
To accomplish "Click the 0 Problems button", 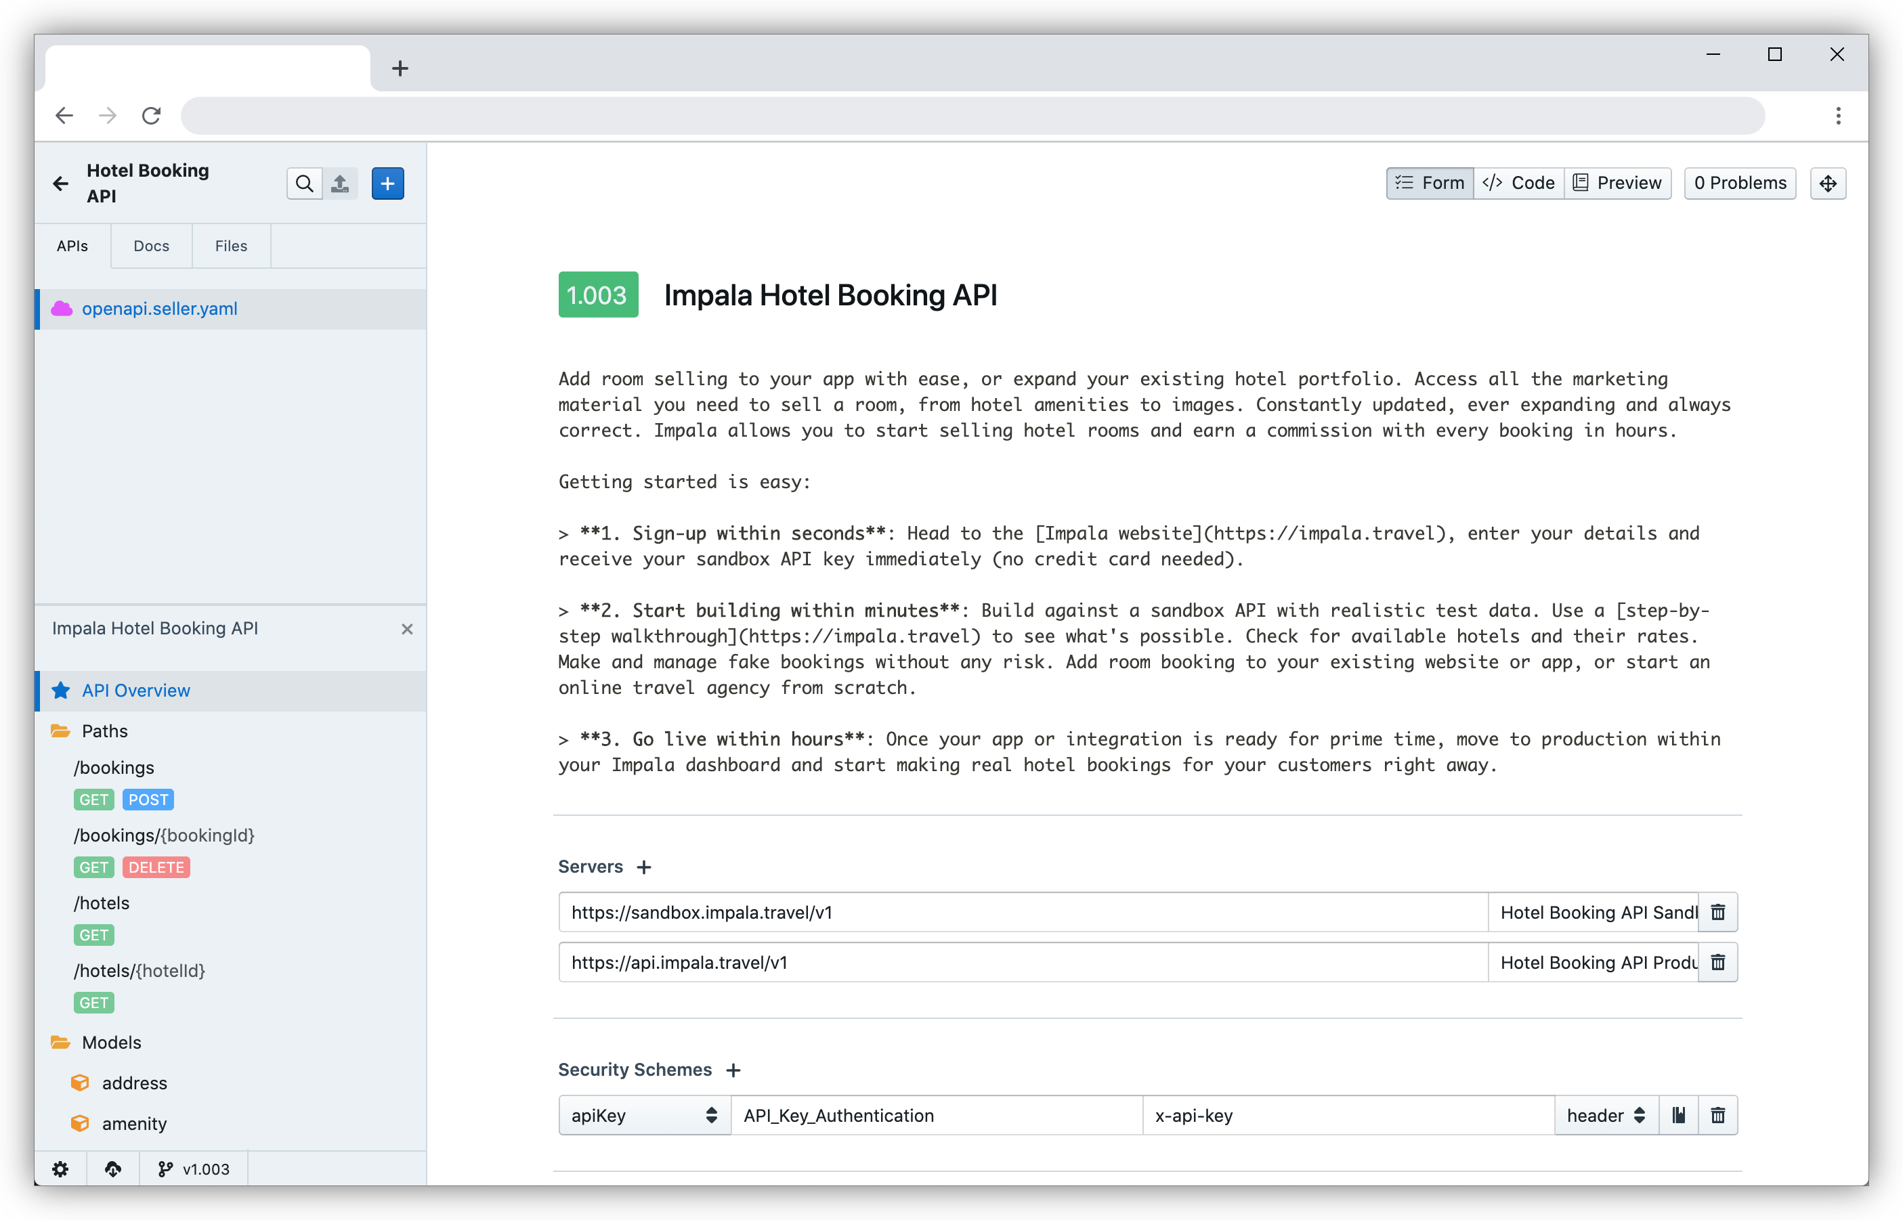I will (1740, 183).
